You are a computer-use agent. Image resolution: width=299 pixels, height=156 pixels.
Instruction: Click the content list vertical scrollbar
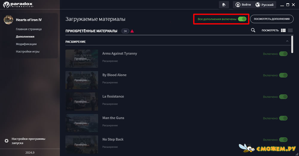coord(292,45)
